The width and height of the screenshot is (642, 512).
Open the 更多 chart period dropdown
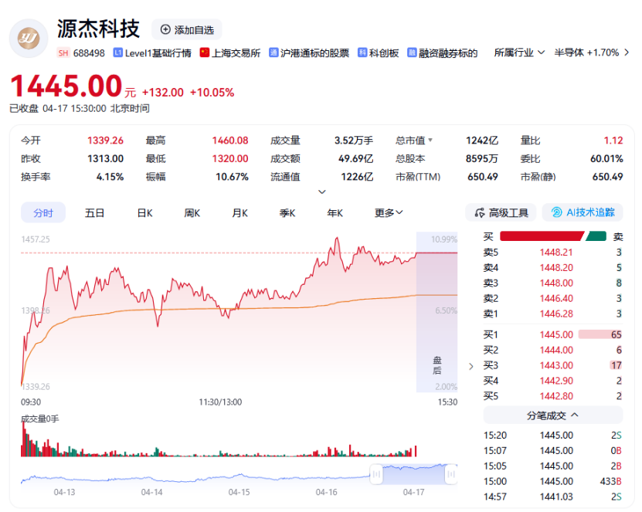(388, 212)
